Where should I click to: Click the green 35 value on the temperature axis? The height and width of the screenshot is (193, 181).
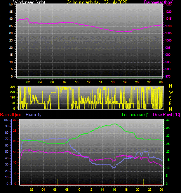pos(168,128)
